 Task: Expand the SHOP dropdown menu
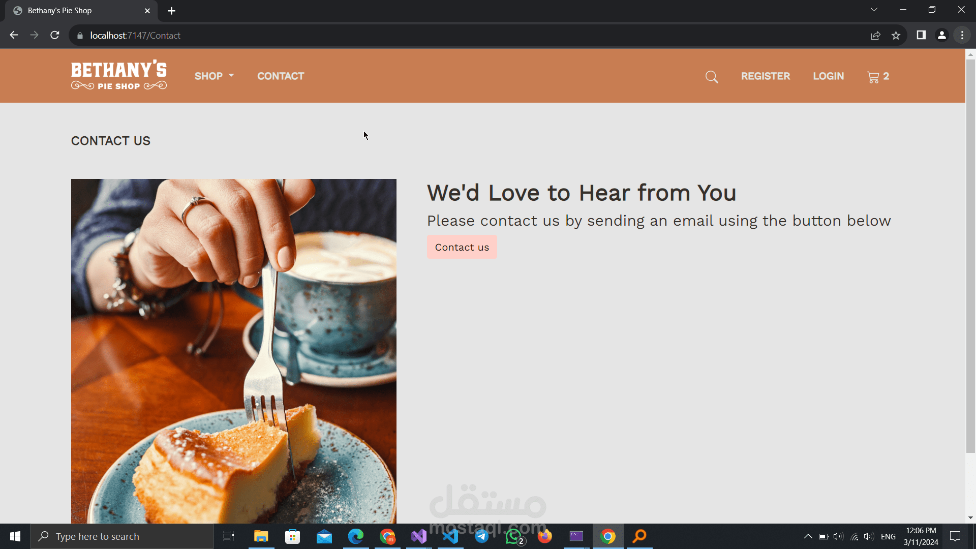point(214,76)
